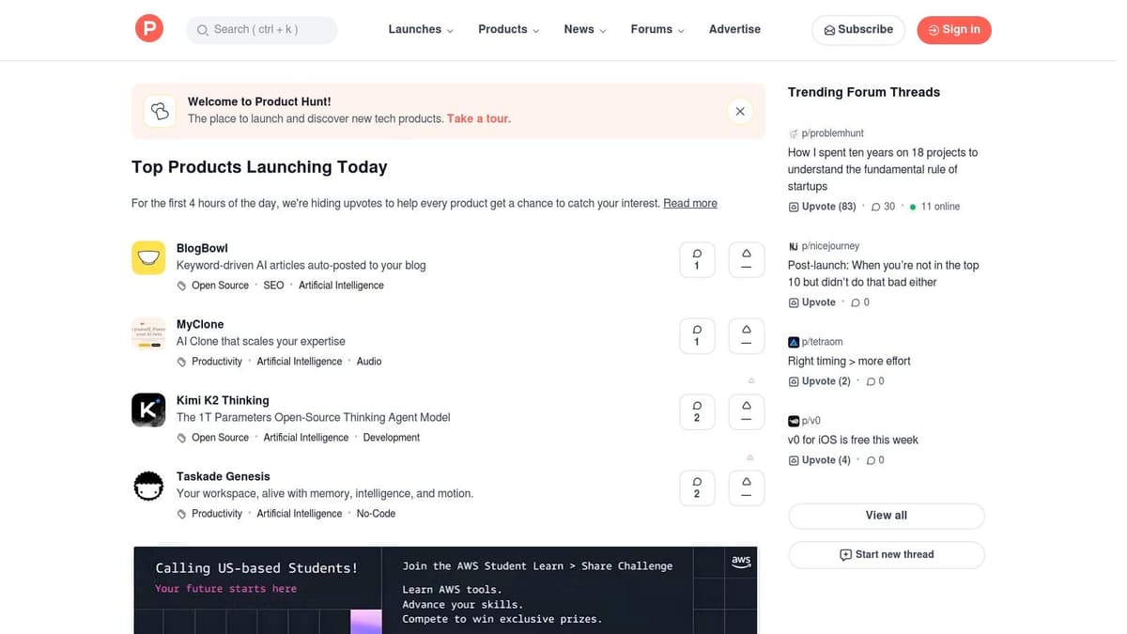The height and width of the screenshot is (634, 1127).
Task: Click the speech bubble icon on Start new thread
Action: click(x=847, y=554)
